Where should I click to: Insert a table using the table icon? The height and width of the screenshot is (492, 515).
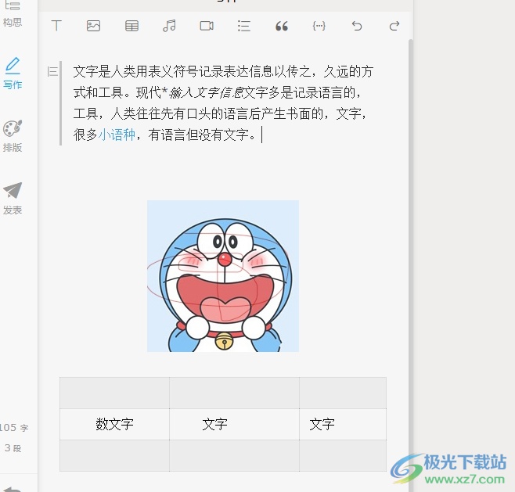[131, 26]
